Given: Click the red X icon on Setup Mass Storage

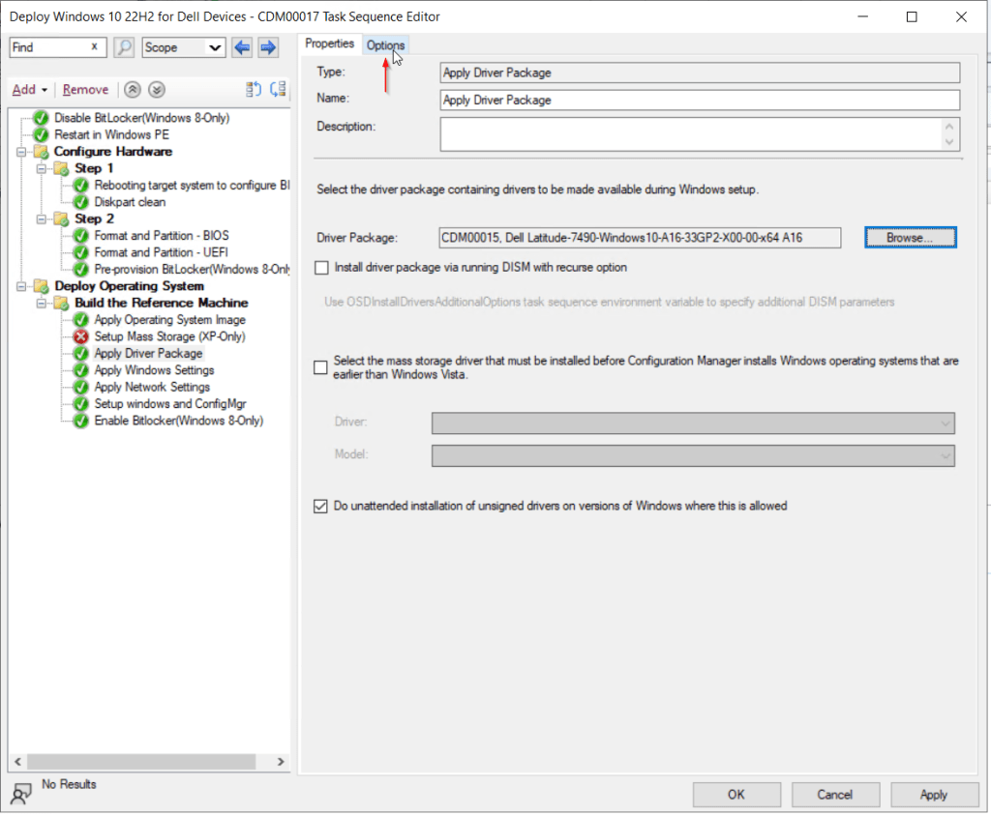Looking at the screenshot, I should coord(81,336).
